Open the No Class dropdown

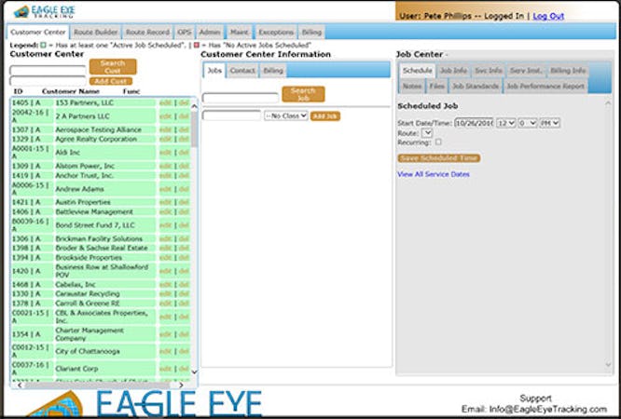click(x=286, y=116)
